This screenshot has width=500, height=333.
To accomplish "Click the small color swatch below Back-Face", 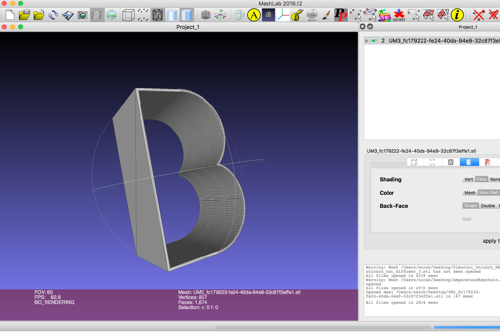I will click(x=467, y=218).
